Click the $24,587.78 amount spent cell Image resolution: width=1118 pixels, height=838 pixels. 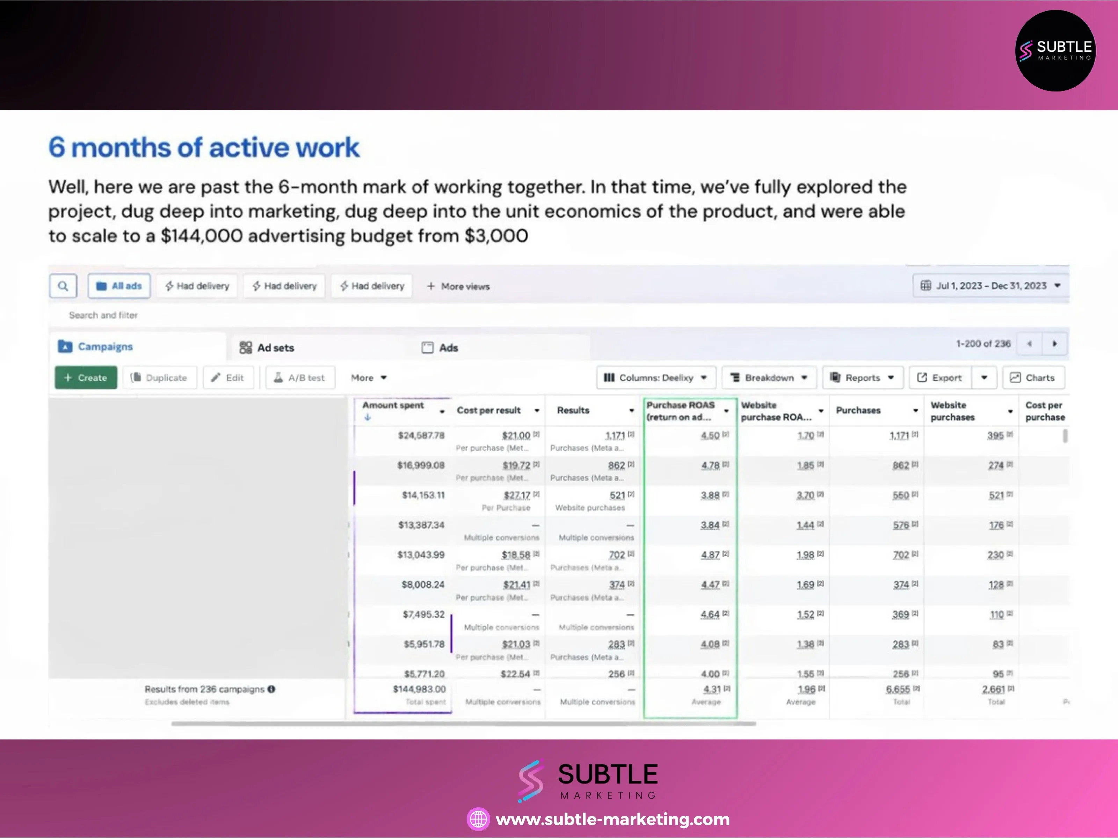pyautogui.click(x=421, y=435)
